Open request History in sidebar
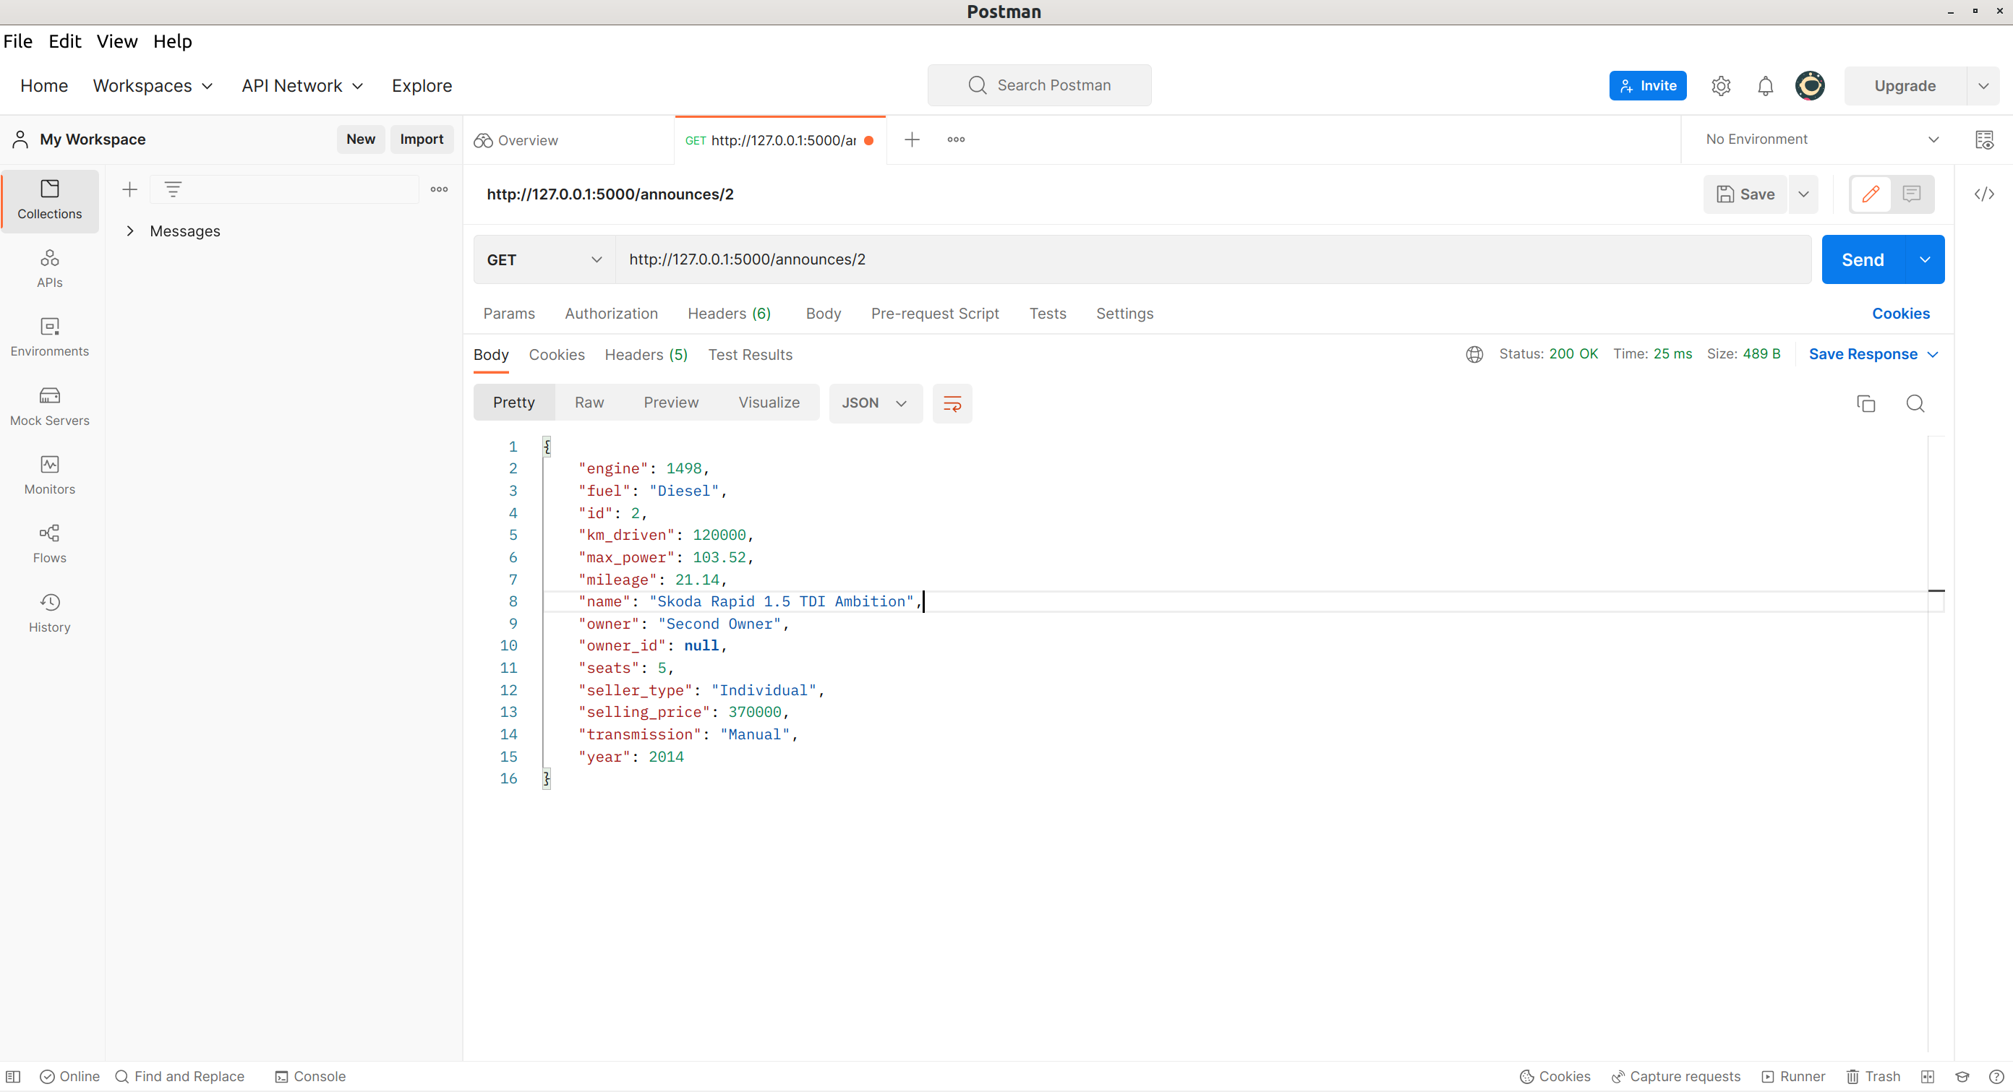This screenshot has width=2013, height=1092. (x=49, y=612)
